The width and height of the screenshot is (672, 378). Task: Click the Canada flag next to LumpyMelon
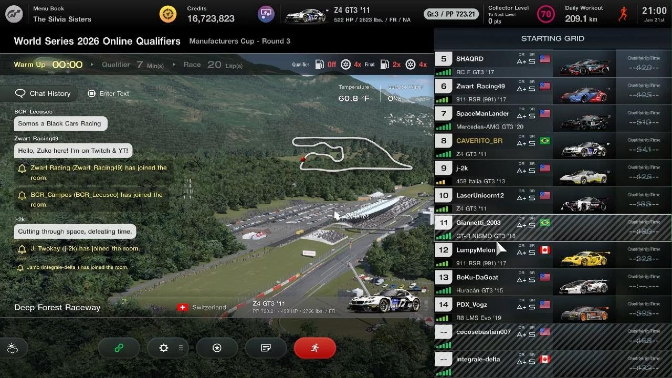pos(545,250)
